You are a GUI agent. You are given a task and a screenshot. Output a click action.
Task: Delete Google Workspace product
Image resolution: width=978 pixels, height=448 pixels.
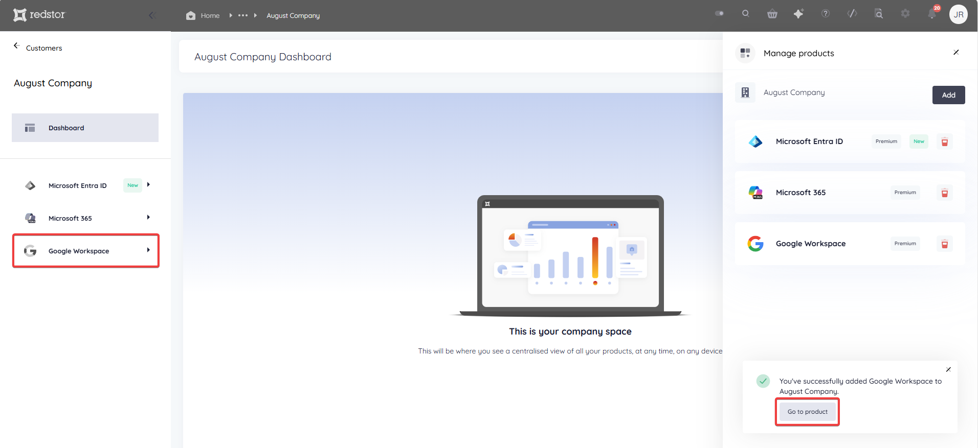point(945,244)
